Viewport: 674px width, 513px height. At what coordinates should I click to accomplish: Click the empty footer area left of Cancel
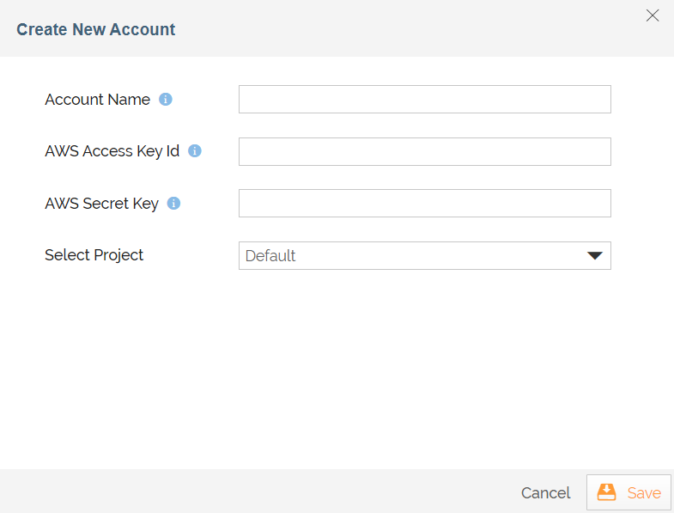258,492
